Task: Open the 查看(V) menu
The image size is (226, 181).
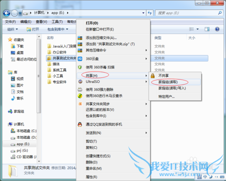Action: [x=42, y=22]
